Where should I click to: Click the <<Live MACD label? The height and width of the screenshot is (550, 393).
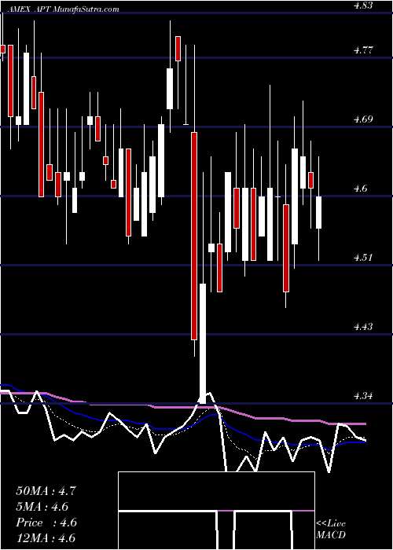coord(331,530)
